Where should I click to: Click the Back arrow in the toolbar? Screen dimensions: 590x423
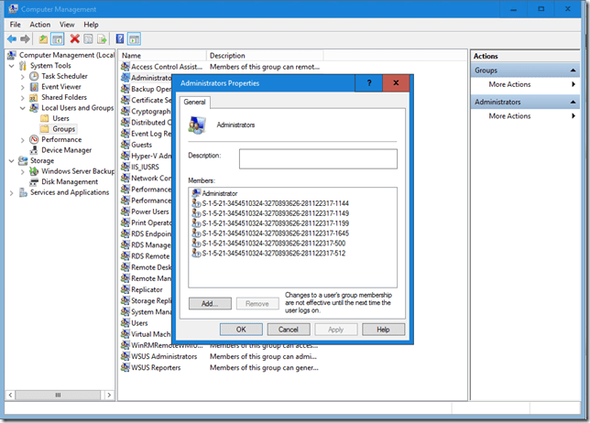point(12,39)
